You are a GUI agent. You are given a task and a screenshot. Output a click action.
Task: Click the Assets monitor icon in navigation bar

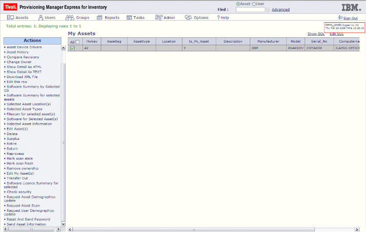click(x=10, y=18)
